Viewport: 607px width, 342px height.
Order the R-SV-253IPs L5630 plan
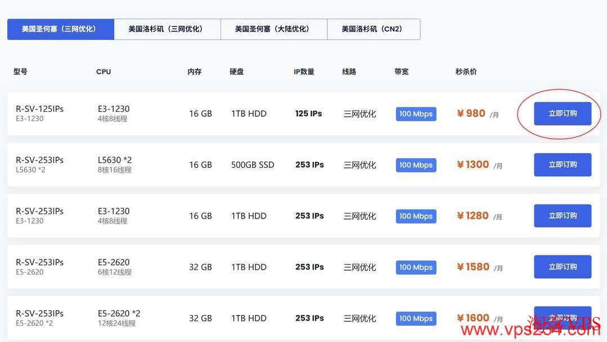click(x=563, y=165)
